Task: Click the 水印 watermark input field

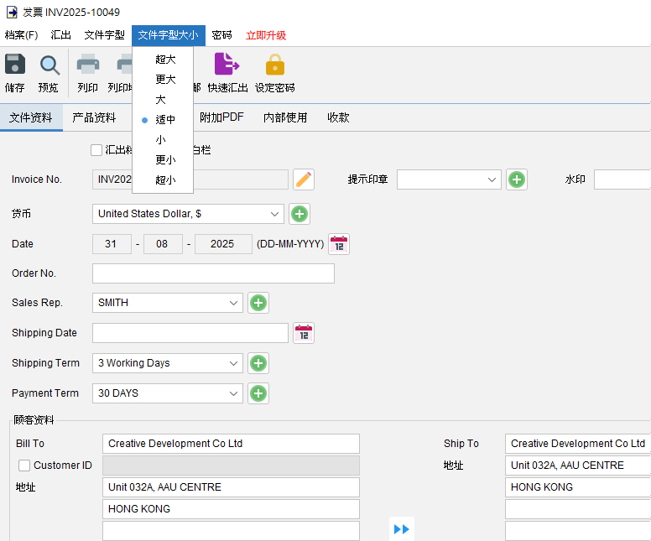Action: [x=622, y=179]
